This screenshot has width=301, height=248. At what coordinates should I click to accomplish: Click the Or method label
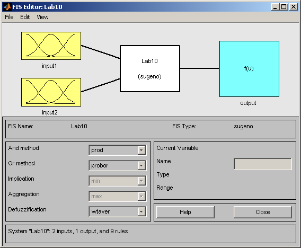(22, 163)
